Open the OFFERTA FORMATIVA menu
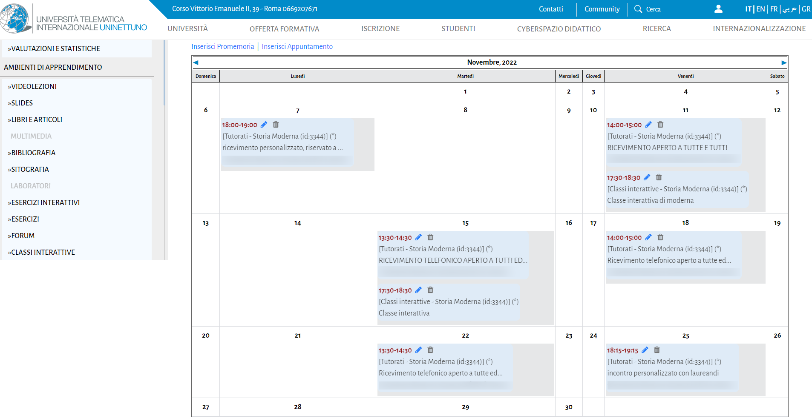The width and height of the screenshot is (812, 418). tap(284, 29)
